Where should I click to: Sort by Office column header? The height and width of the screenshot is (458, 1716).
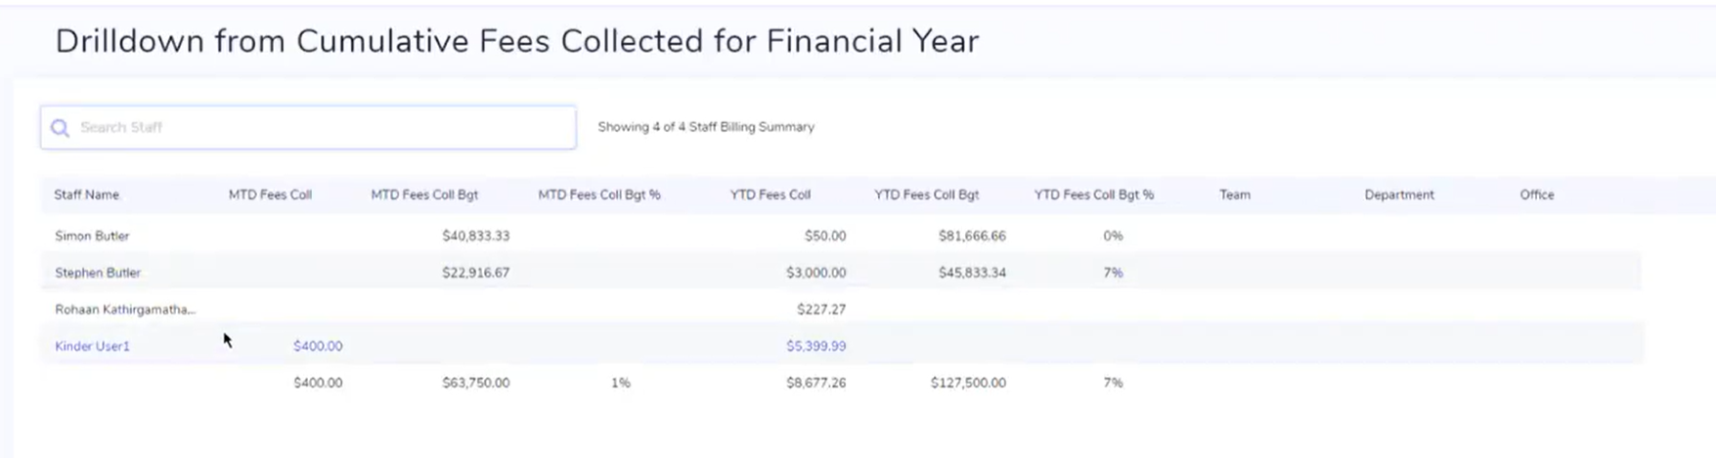pyautogui.click(x=1537, y=195)
